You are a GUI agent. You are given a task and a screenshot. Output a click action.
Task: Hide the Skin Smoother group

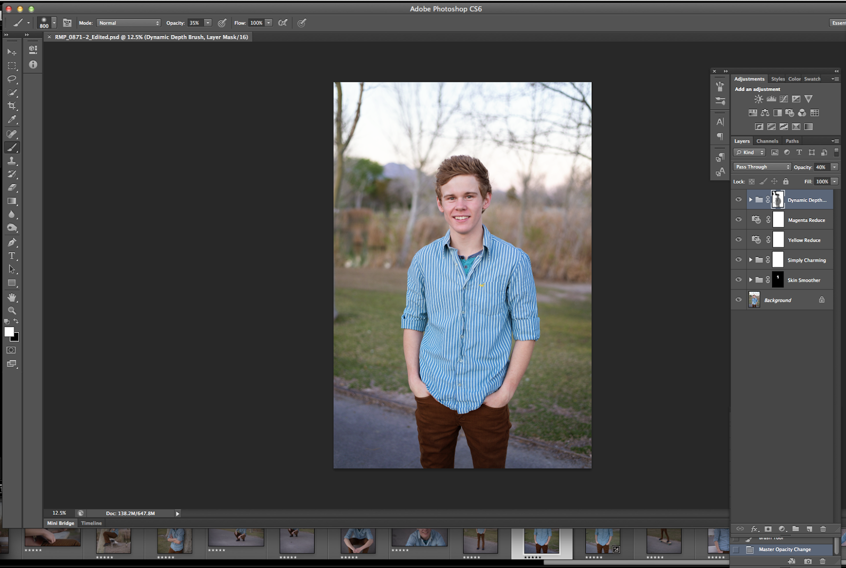pos(739,280)
